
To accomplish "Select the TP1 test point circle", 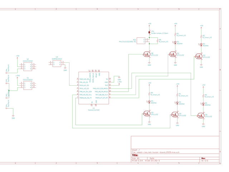I will pos(6,108).
